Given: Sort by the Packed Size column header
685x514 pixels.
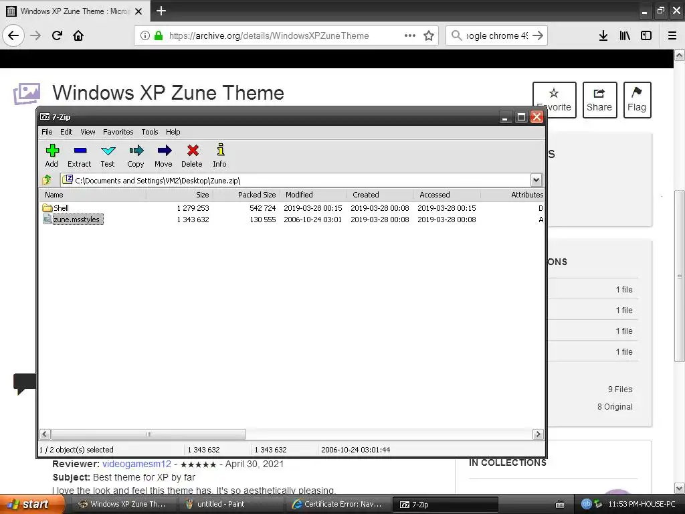Looking at the screenshot, I should click(x=246, y=195).
